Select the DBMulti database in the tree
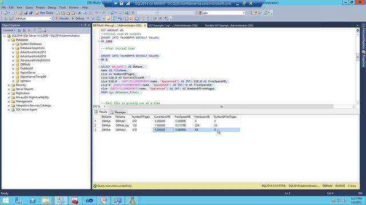The width and height of the screenshot is (366, 205). 25,64
